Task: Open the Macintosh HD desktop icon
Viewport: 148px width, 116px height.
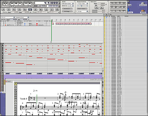Action: click(x=143, y=4)
